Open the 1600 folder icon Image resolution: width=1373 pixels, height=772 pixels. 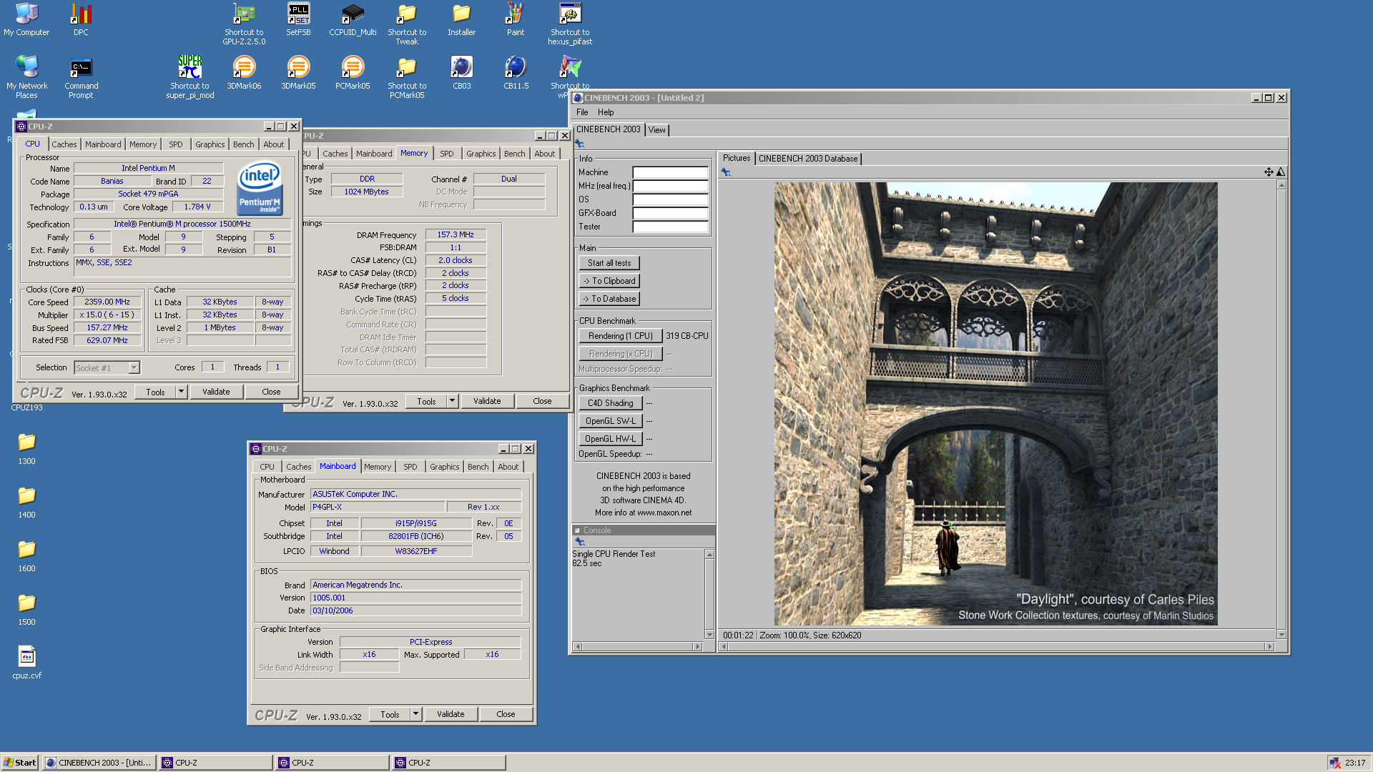[26, 555]
